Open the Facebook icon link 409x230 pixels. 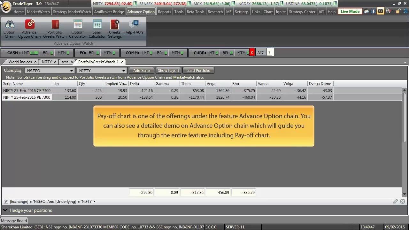[x=373, y=11]
